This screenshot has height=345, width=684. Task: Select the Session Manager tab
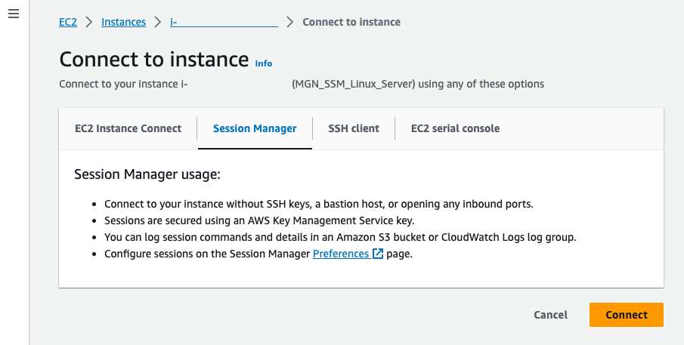click(x=255, y=128)
